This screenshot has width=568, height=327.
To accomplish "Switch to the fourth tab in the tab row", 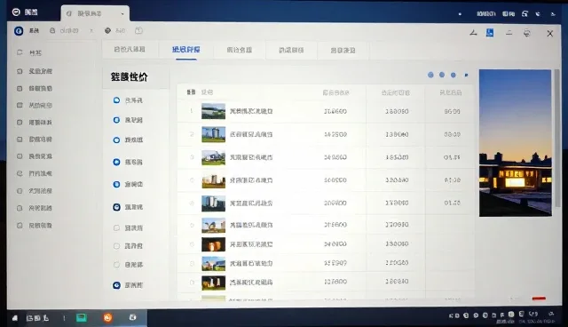I will click(x=291, y=51).
